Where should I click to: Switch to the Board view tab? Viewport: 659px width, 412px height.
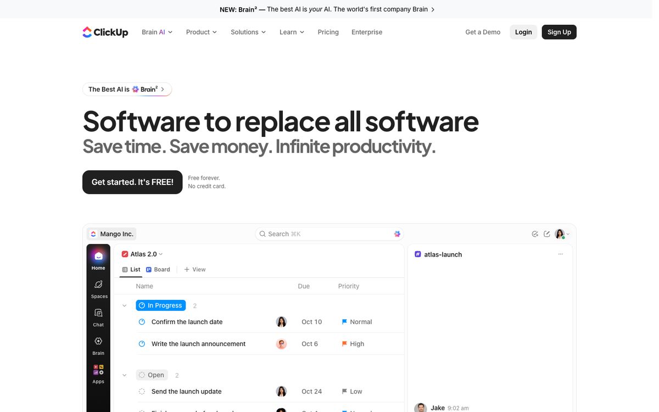(x=158, y=270)
